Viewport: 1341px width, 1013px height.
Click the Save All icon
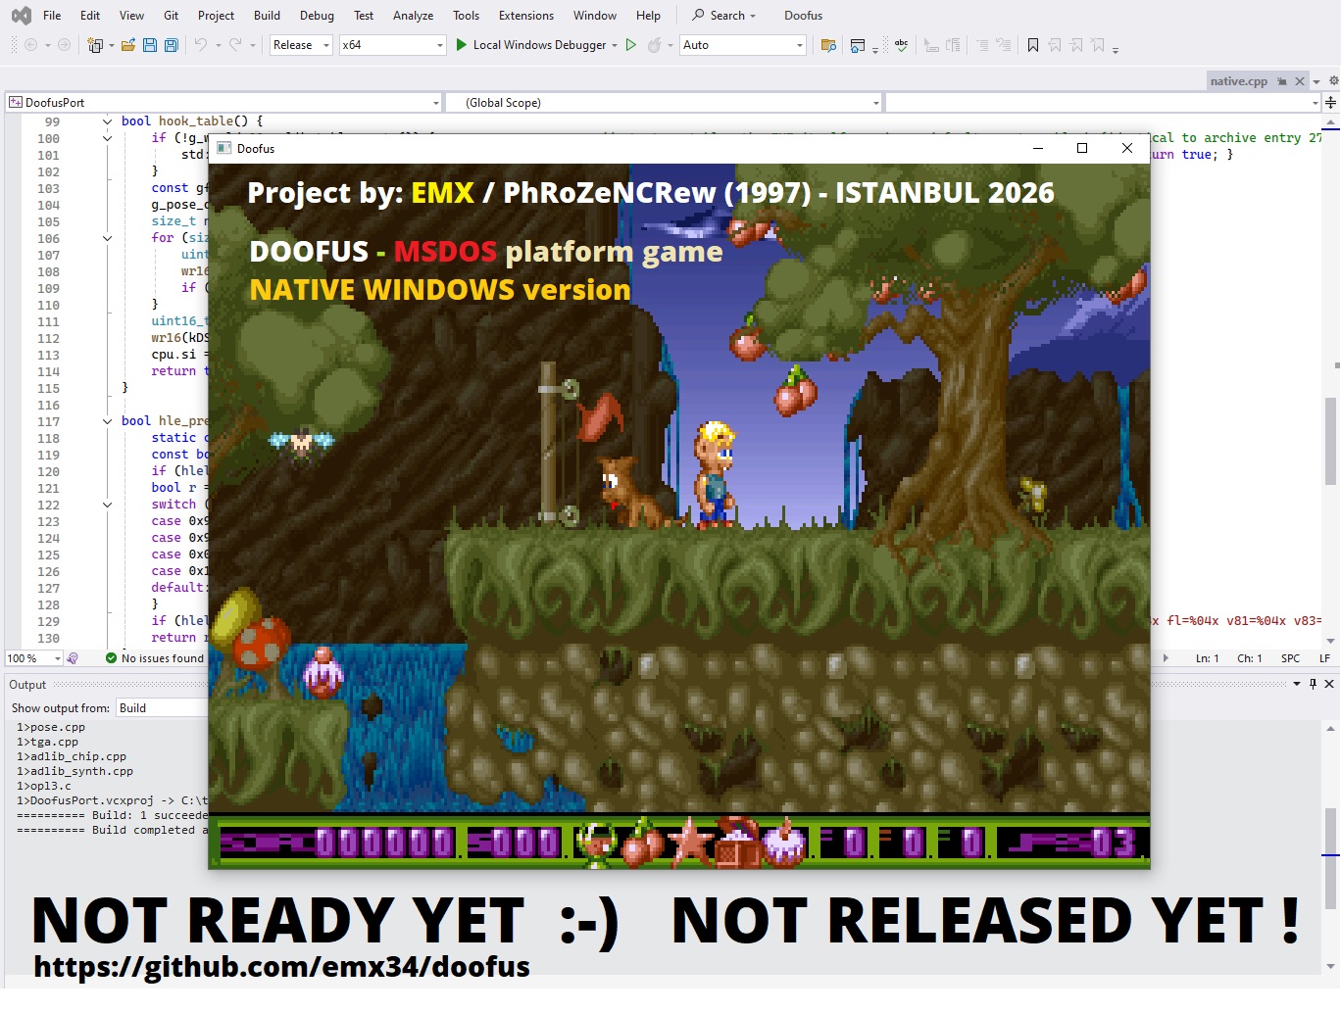(x=172, y=45)
